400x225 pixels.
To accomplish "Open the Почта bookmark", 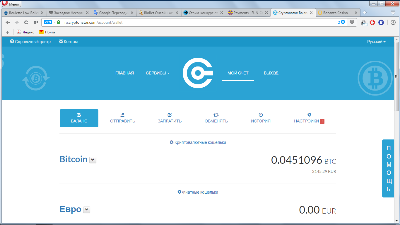I will [47, 32].
